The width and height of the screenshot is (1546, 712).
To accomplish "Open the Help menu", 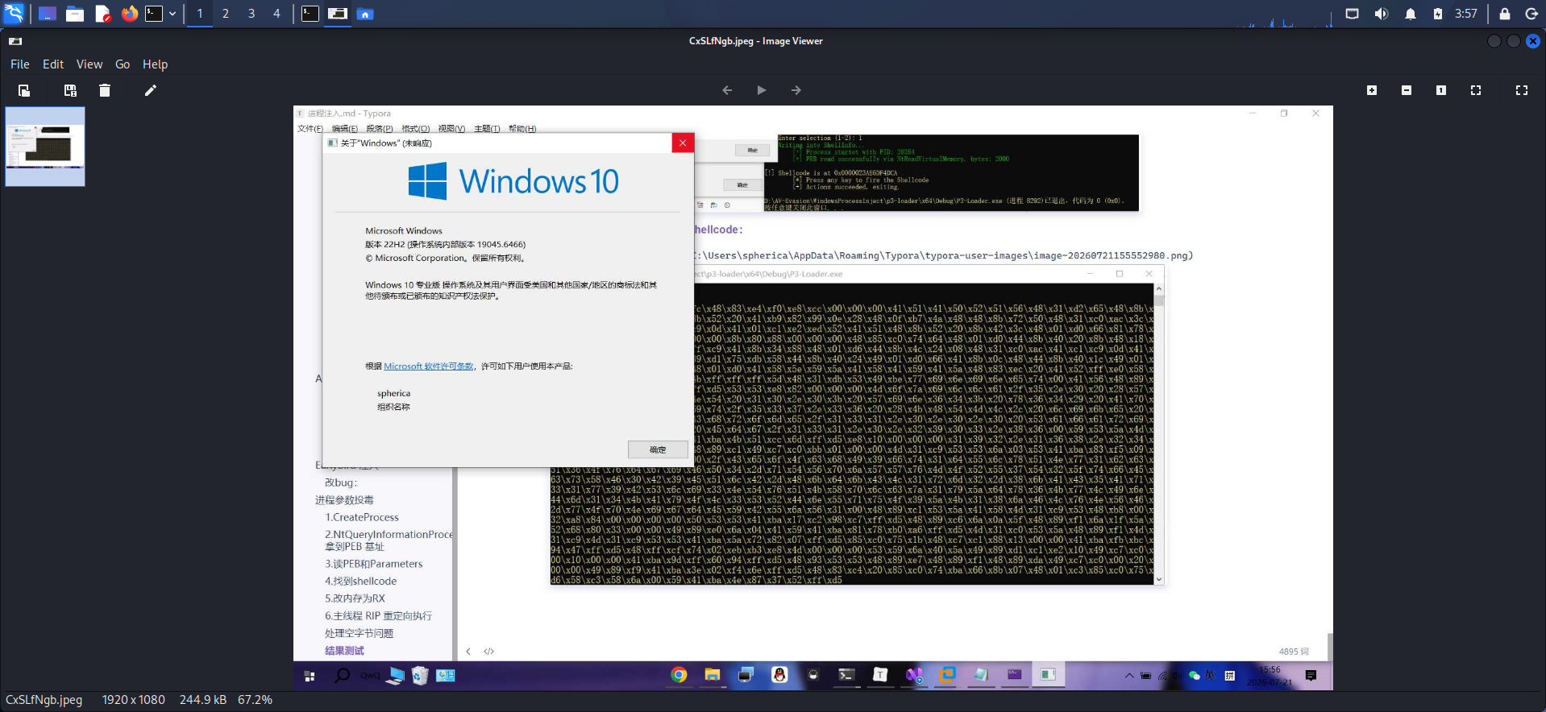I will click(x=155, y=64).
